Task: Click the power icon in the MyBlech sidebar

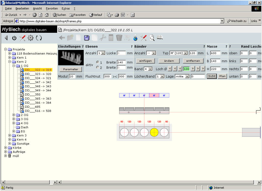Action: point(14,38)
